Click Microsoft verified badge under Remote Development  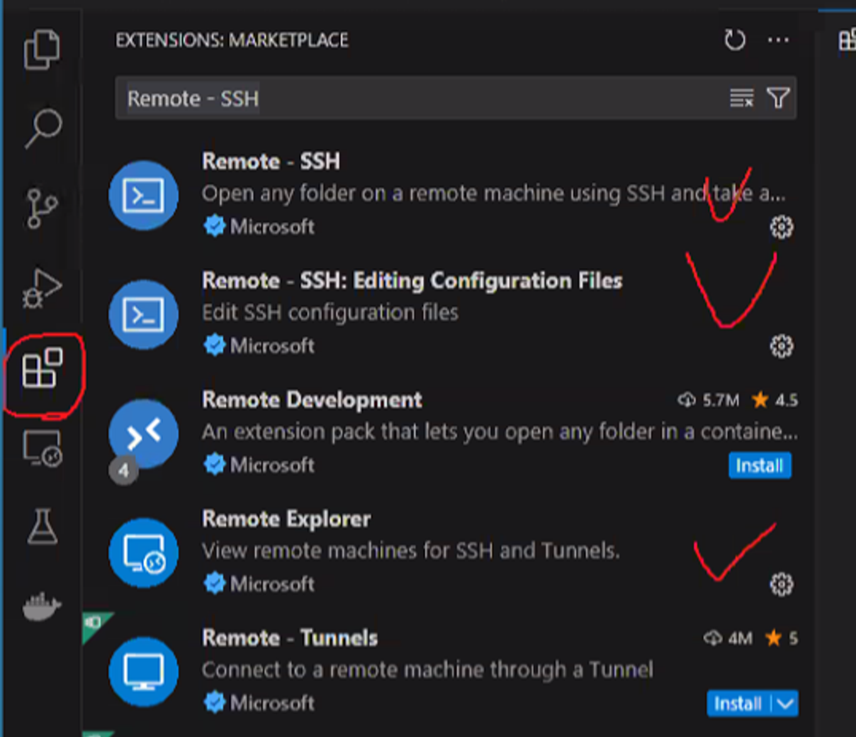[x=215, y=465]
